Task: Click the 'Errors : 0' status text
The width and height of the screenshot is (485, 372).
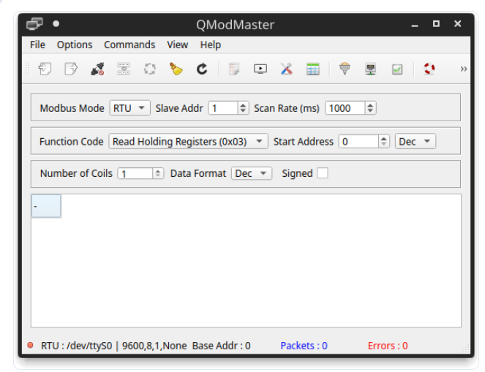Action: 388,346
